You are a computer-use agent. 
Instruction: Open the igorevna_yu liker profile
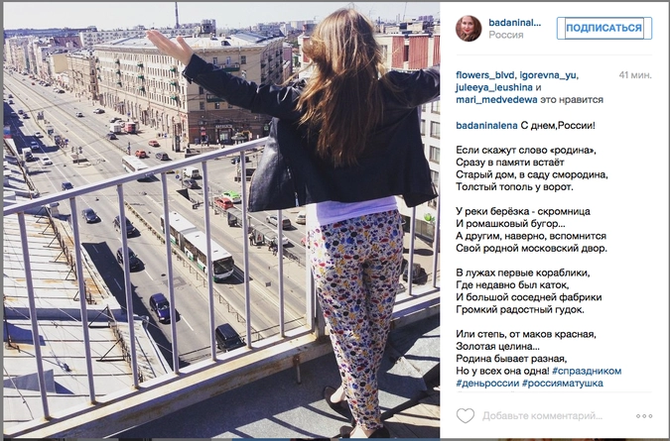548,75
